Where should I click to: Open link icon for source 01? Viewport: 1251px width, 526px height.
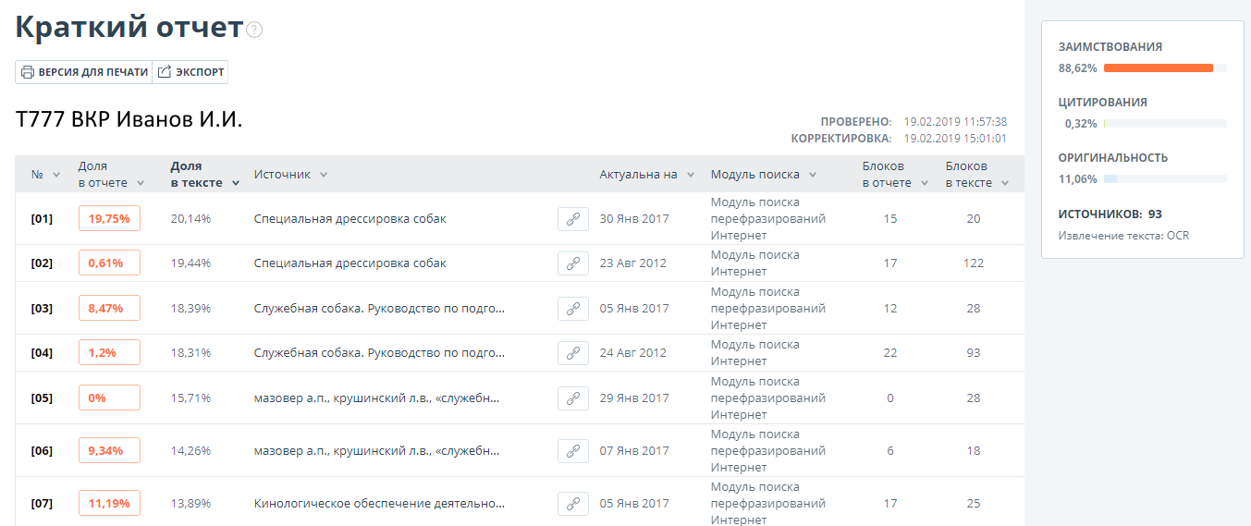click(572, 219)
